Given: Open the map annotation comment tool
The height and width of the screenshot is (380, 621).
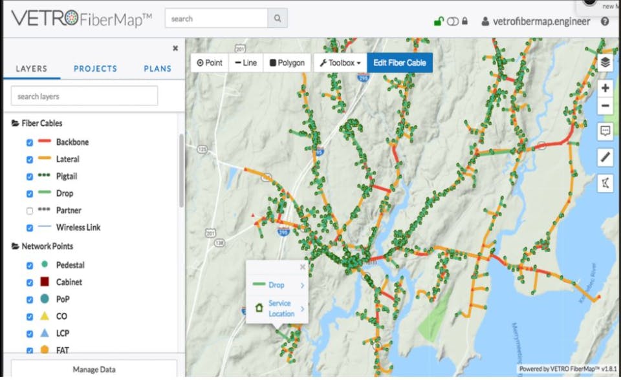Looking at the screenshot, I should (x=604, y=131).
